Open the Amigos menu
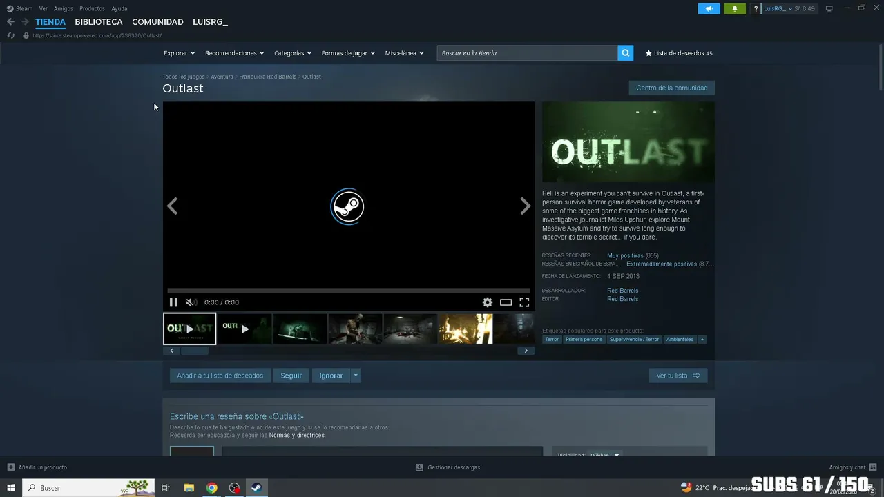 click(x=64, y=8)
